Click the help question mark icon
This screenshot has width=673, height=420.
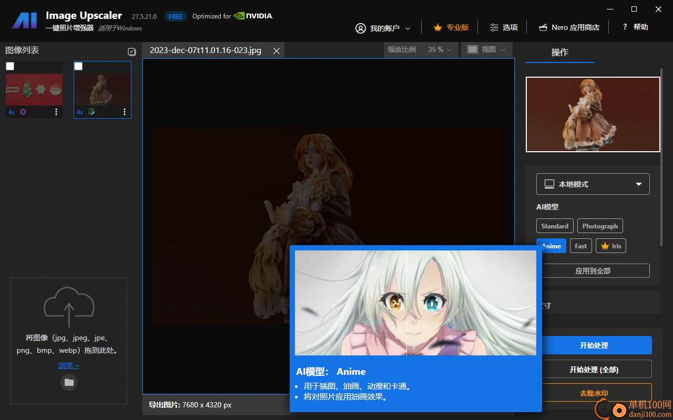[x=625, y=27]
